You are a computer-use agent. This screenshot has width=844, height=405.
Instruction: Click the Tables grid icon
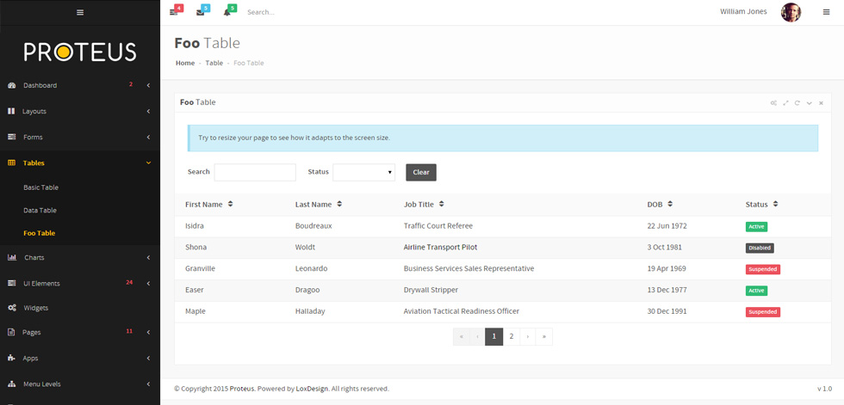[12, 163]
